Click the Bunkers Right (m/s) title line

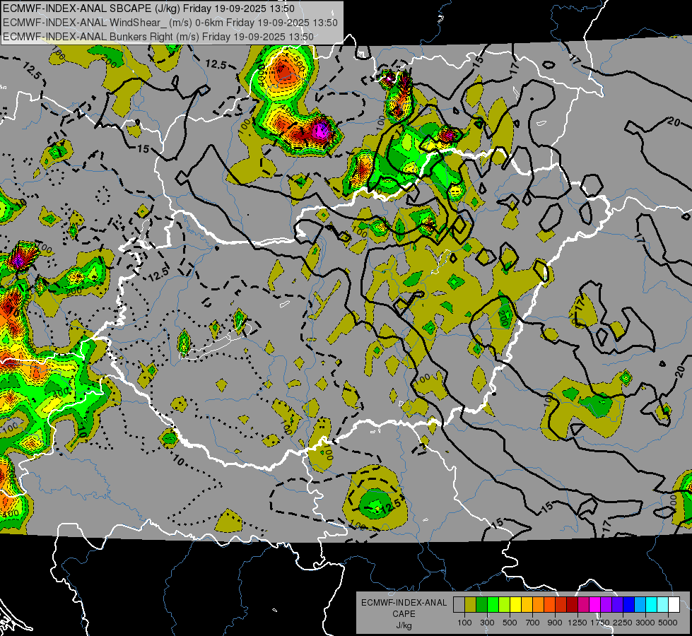(158, 37)
